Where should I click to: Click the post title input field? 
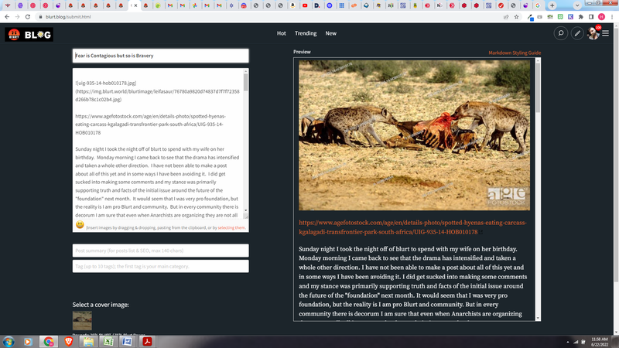[x=161, y=56]
